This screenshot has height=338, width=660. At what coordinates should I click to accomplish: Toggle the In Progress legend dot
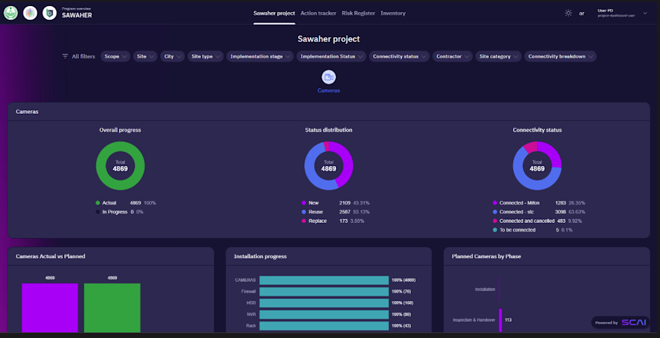98,212
